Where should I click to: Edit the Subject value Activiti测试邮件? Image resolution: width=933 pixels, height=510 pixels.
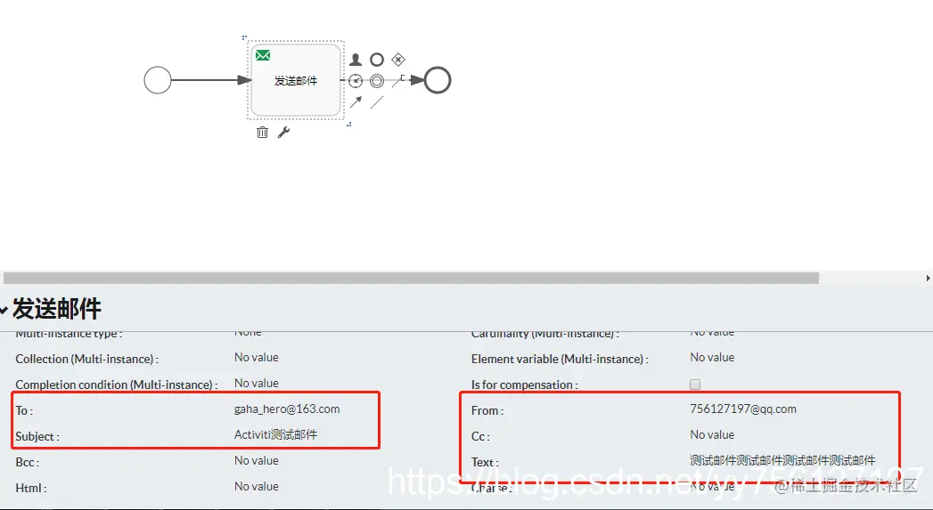(275, 434)
